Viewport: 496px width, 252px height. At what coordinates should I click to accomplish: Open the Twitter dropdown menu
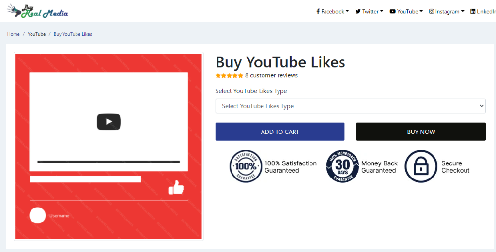click(369, 12)
